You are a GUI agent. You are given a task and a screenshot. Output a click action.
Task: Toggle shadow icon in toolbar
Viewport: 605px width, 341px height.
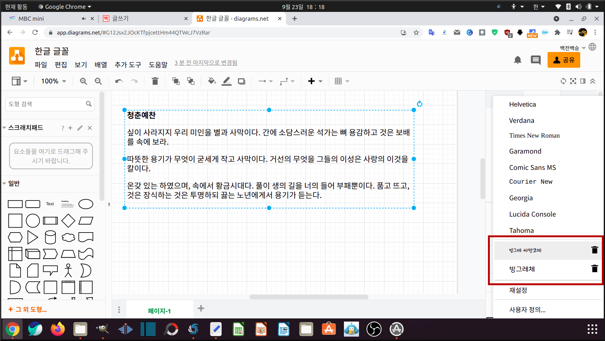coord(241,81)
